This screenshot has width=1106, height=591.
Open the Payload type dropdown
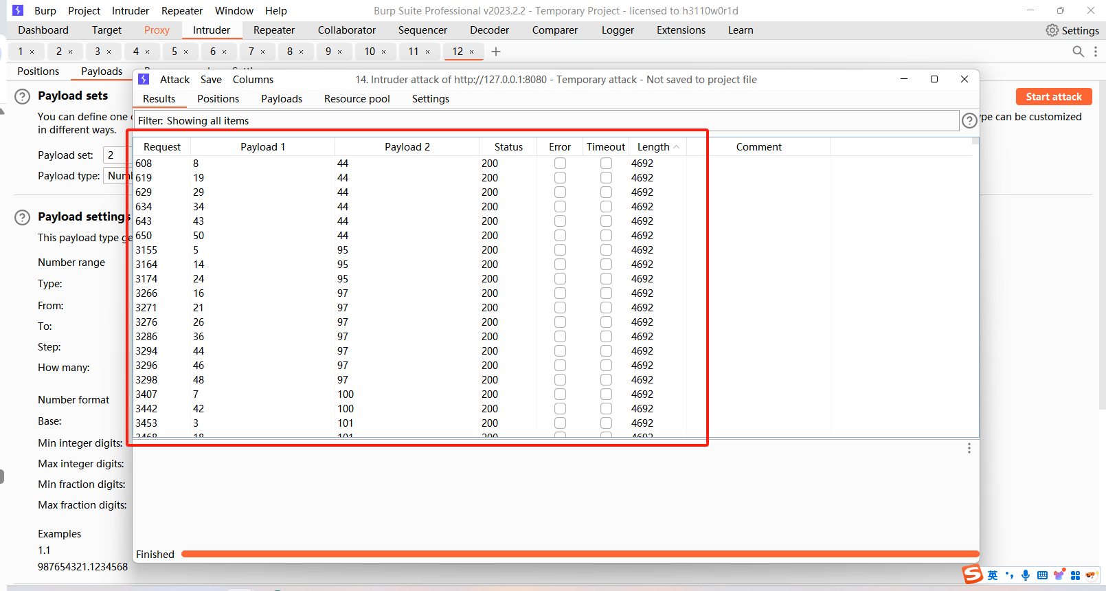point(118,176)
